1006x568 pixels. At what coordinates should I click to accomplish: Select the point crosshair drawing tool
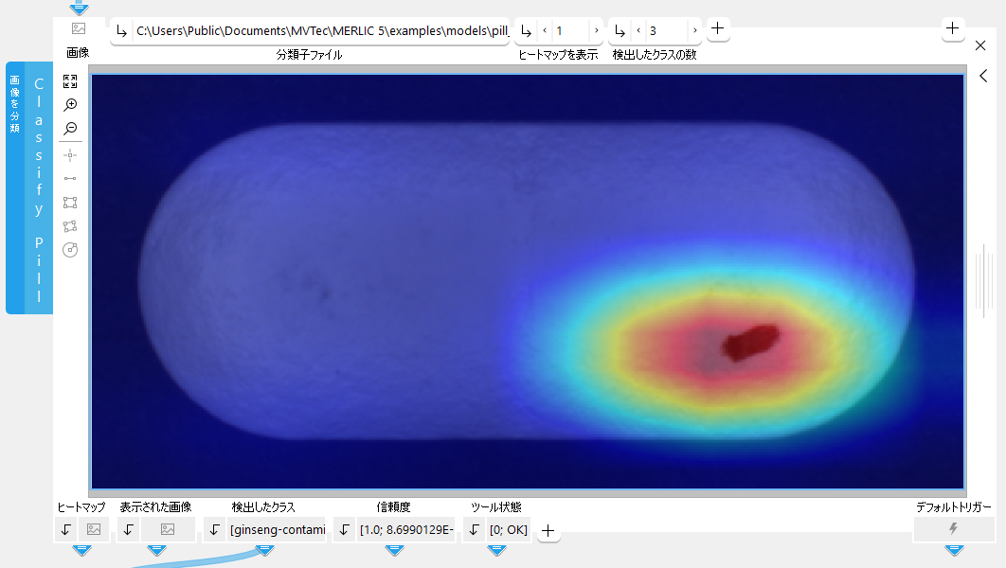pyautogui.click(x=70, y=153)
